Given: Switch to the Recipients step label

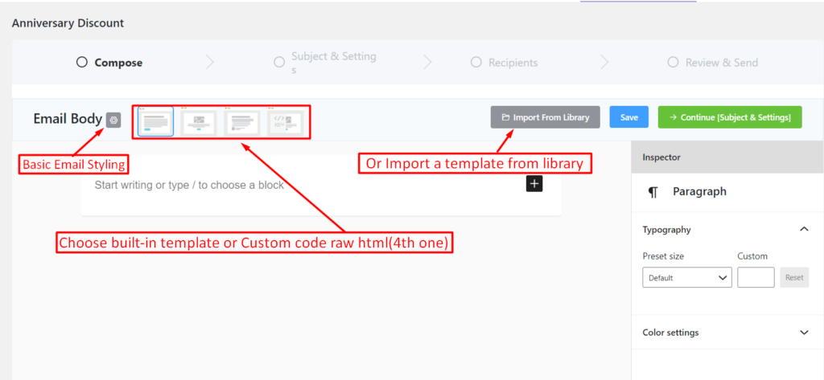Looking at the screenshot, I should click(513, 63).
